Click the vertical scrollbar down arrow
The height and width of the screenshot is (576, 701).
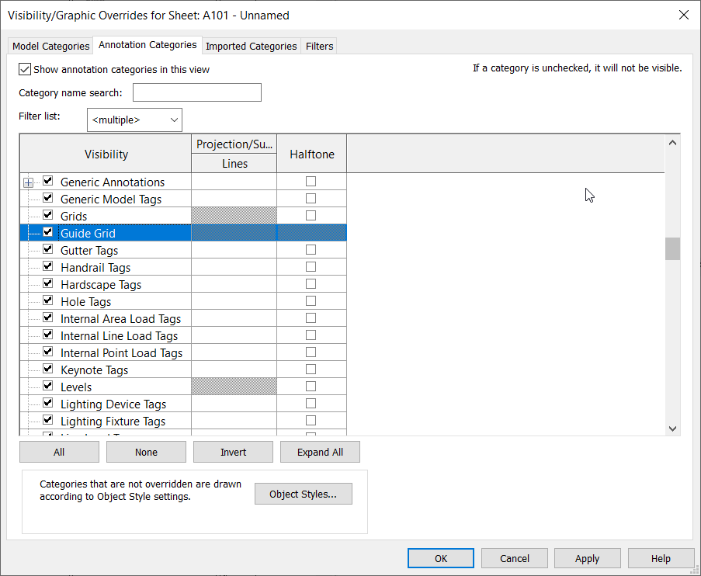(x=672, y=428)
